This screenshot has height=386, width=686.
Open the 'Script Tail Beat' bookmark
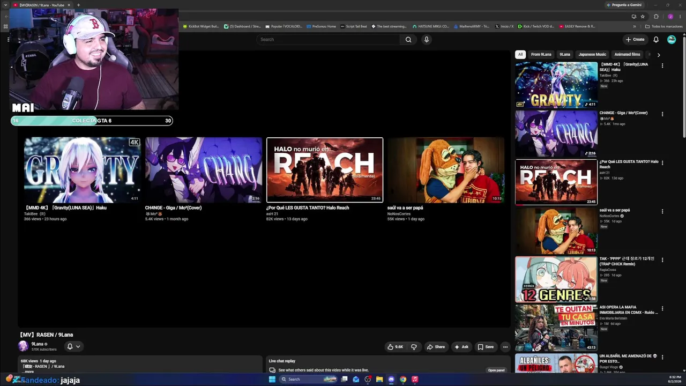click(x=354, y=26)
